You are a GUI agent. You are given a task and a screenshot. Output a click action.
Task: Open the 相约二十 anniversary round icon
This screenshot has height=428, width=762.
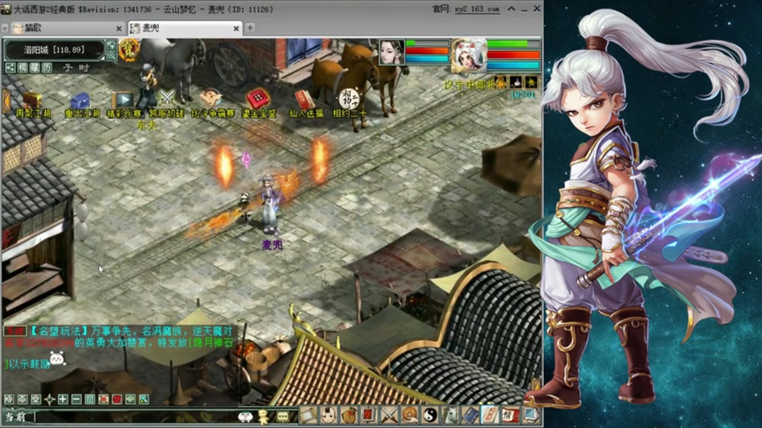tap(349, 99)
